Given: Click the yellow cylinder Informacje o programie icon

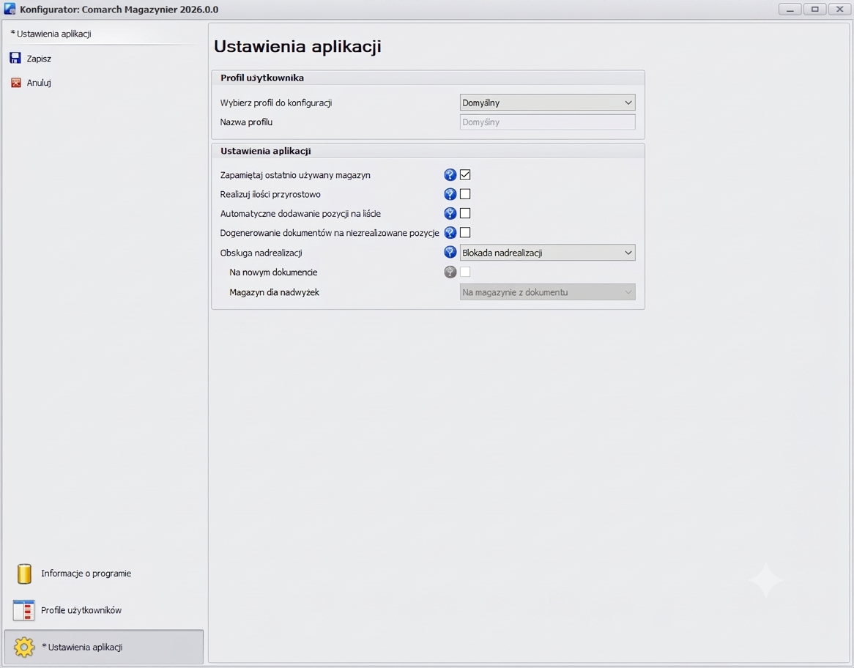Looking at the screenshot, I should [24, 574].
